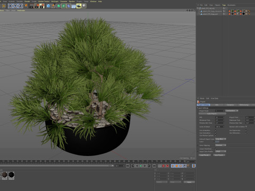Open the Render menu
Screen dimensions: 255x191
[x=27, y=1]
